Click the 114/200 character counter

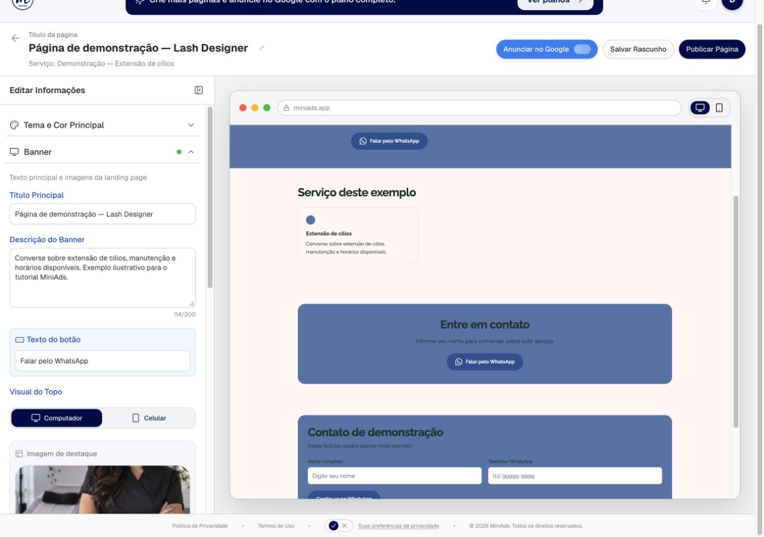tap(184, 315)
